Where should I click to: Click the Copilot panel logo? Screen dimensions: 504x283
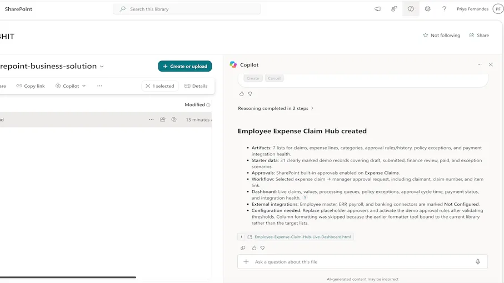233,64
